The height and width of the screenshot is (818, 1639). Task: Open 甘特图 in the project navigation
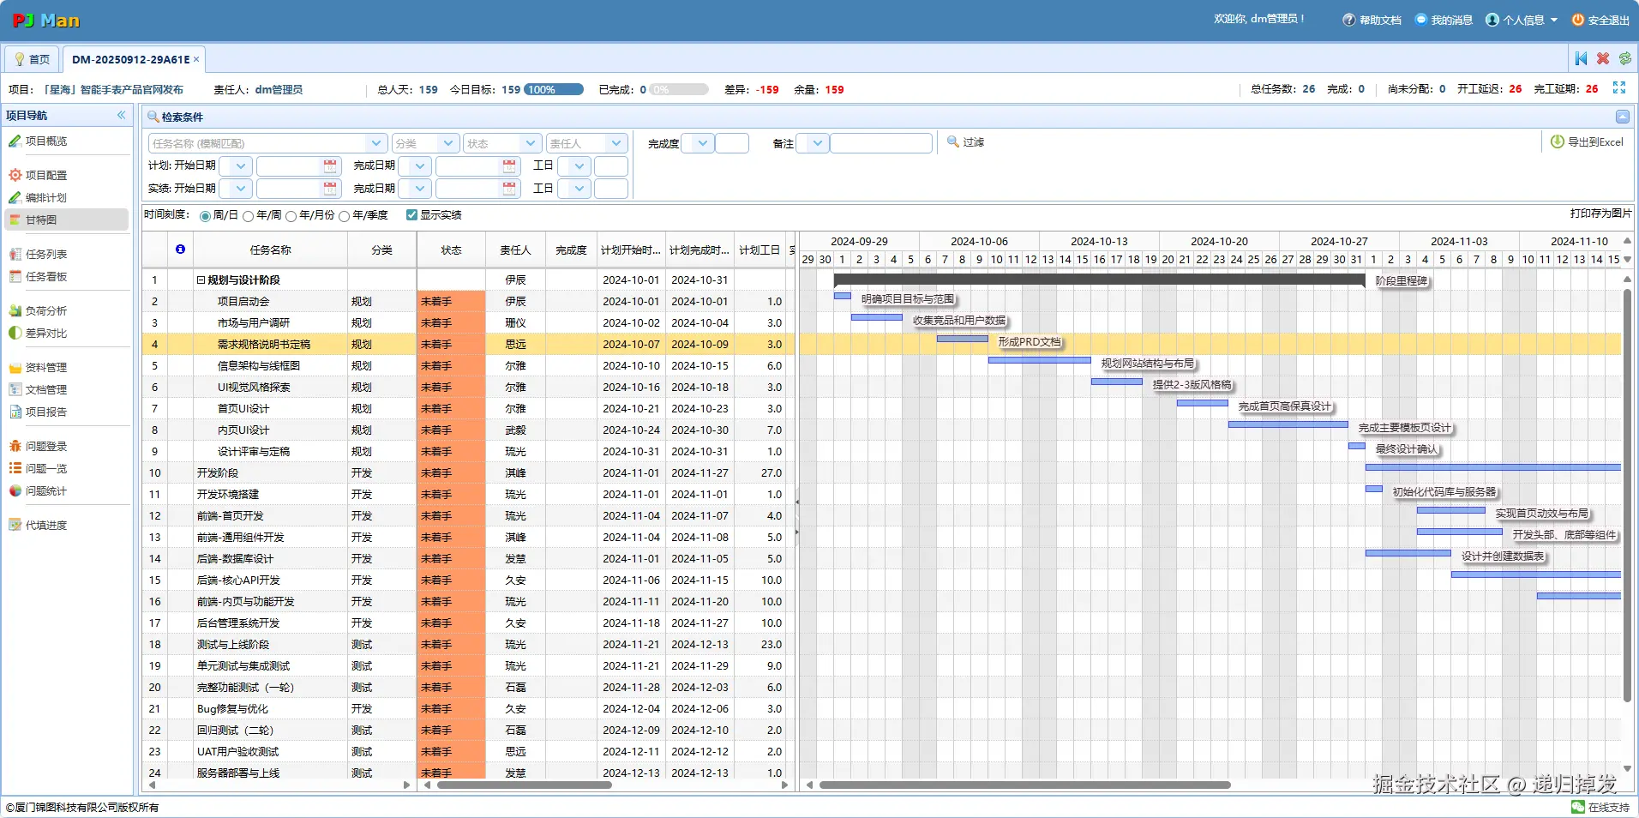[x=67, y=220]
